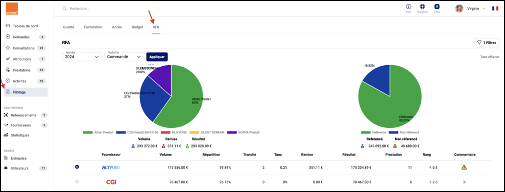Click the Prestations document icon
This screenshot has width=505, height=192.
(x=8, y=70)
